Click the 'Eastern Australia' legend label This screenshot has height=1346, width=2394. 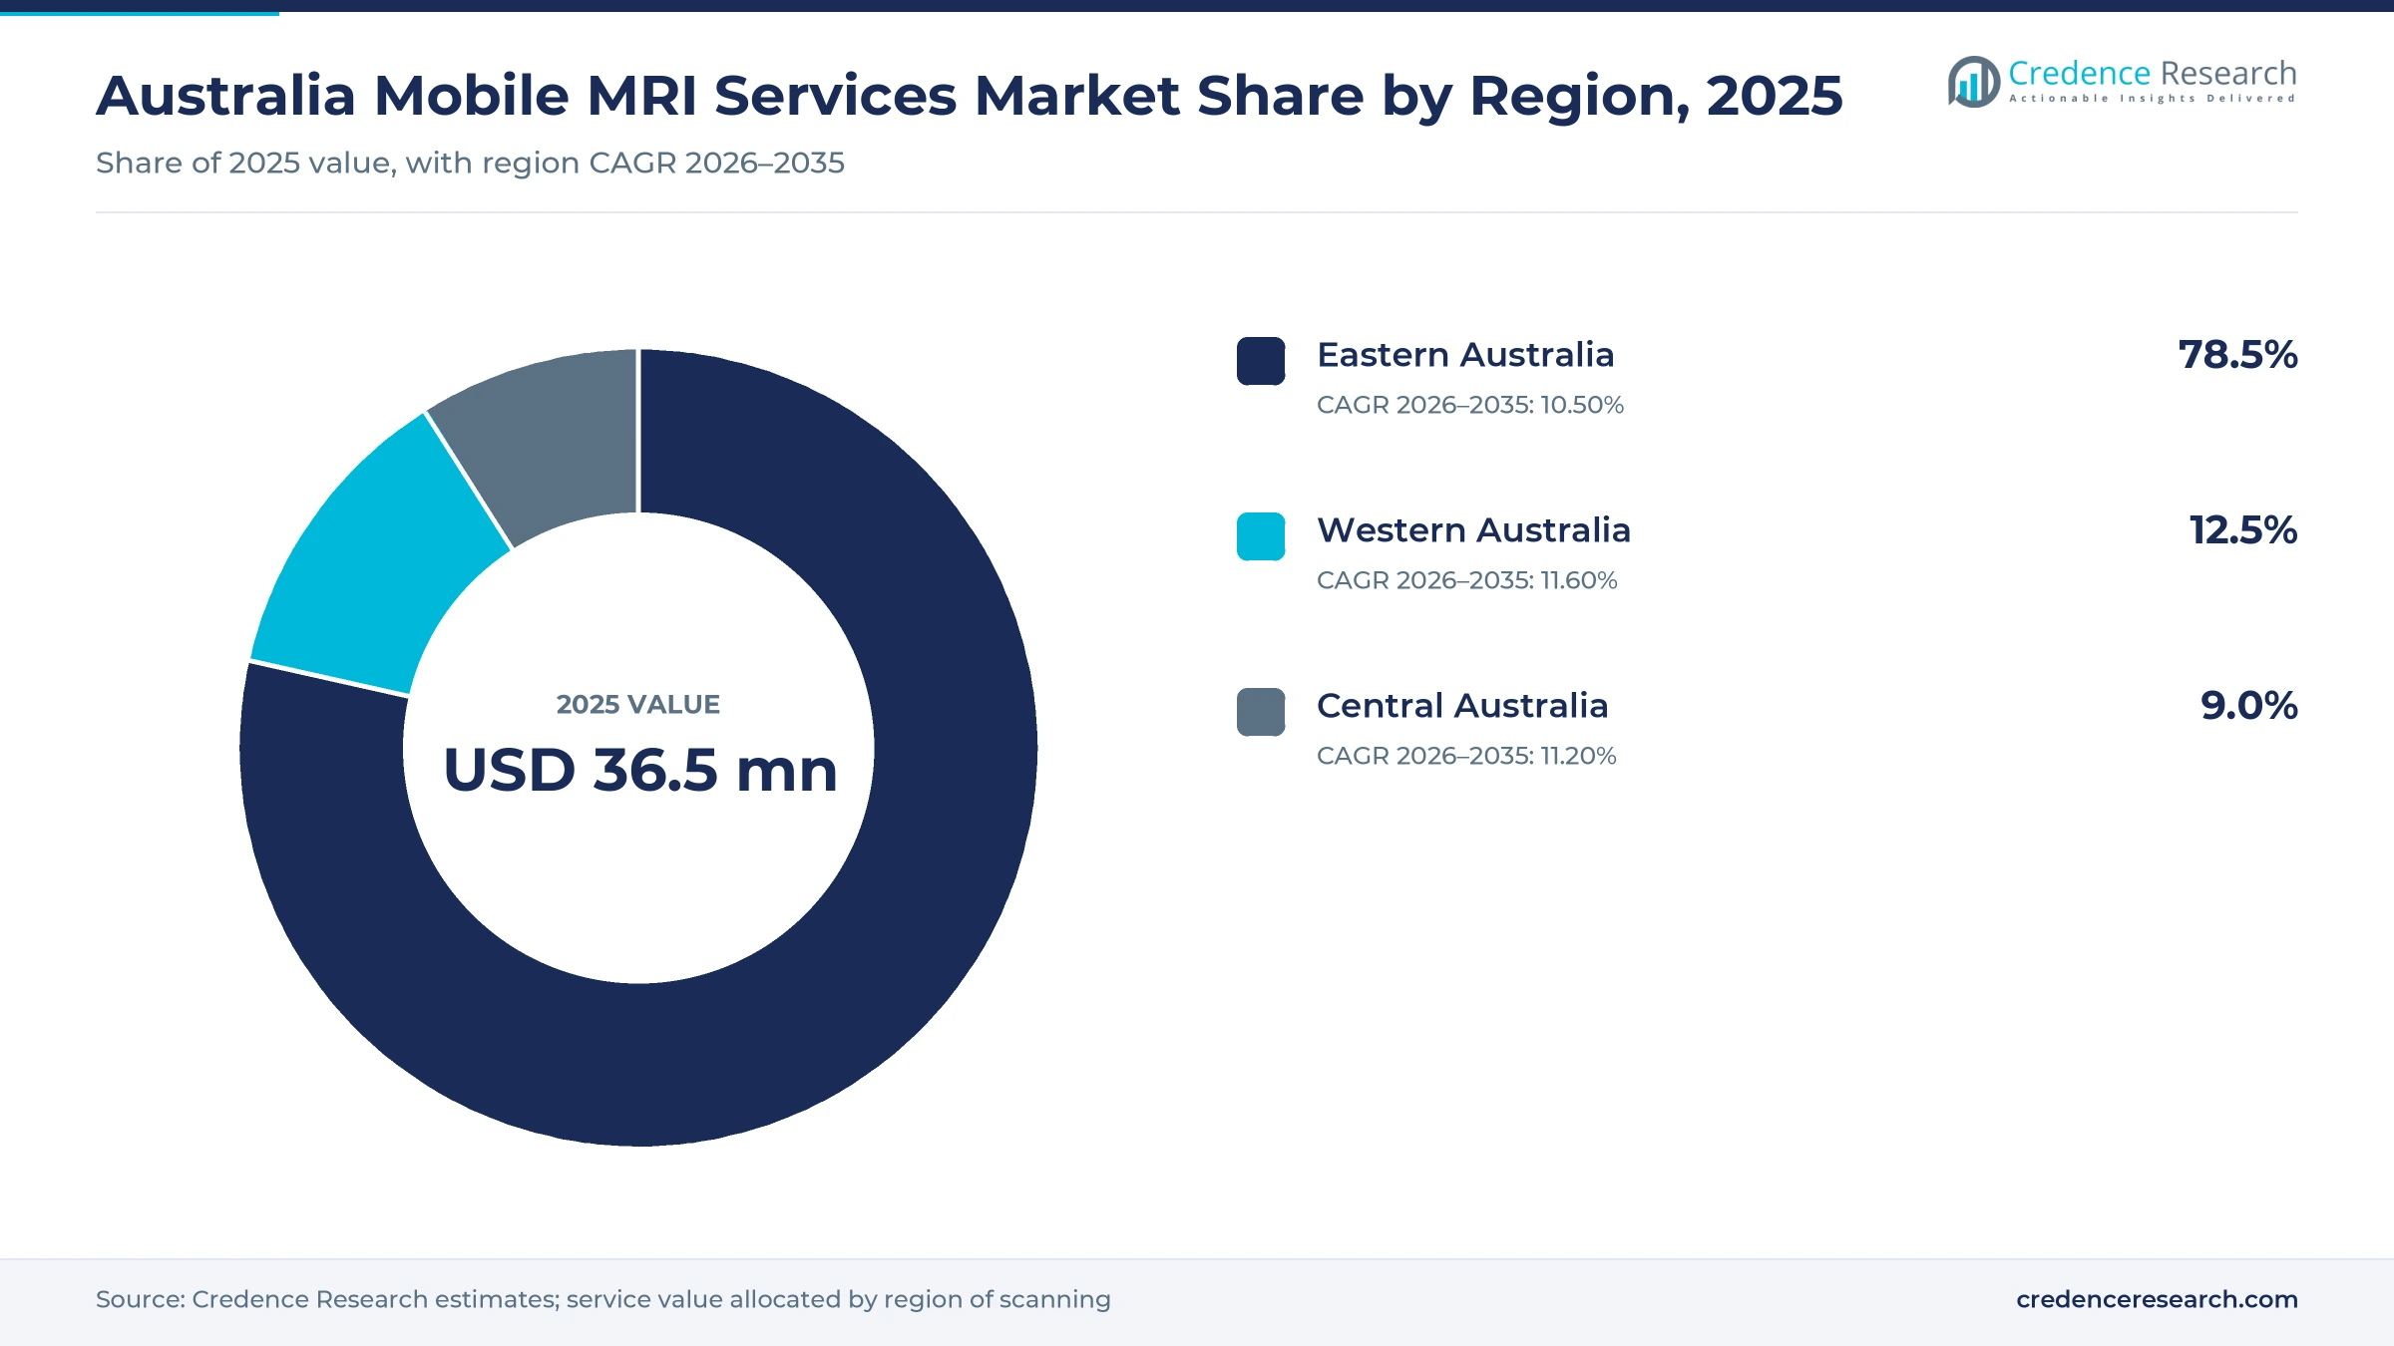1465,355
